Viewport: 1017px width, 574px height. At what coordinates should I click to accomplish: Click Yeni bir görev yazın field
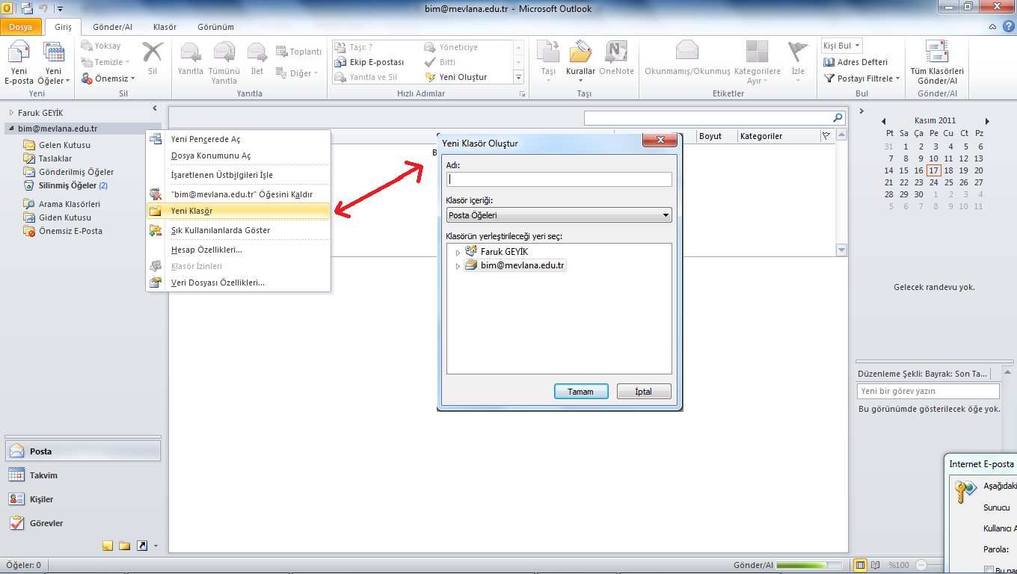point(928,391)
